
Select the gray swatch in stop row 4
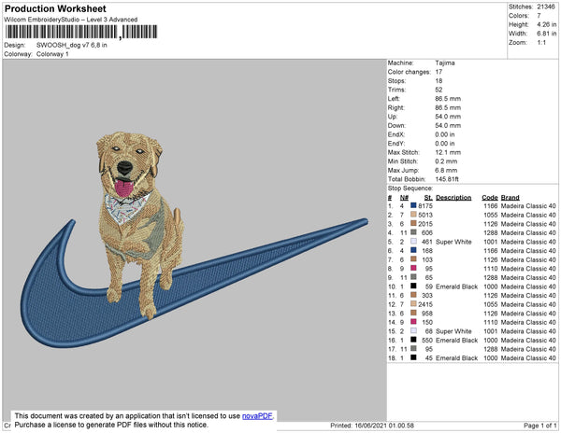coord(413,232)
